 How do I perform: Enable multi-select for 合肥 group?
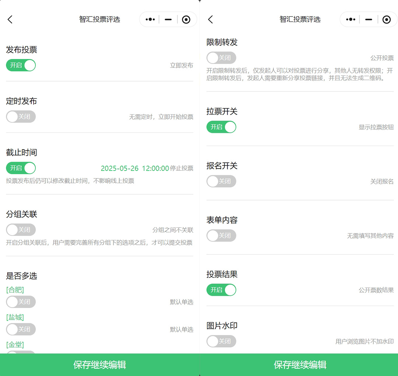(21, 302)
